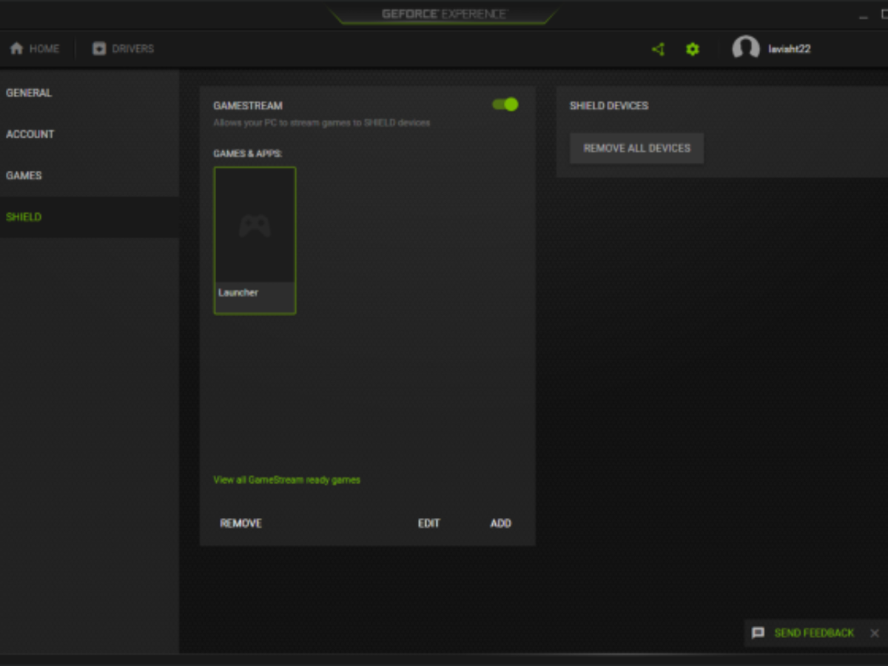Click the green settings gear icon
Screen dimensions: 888x666
(x=692, y=50)
